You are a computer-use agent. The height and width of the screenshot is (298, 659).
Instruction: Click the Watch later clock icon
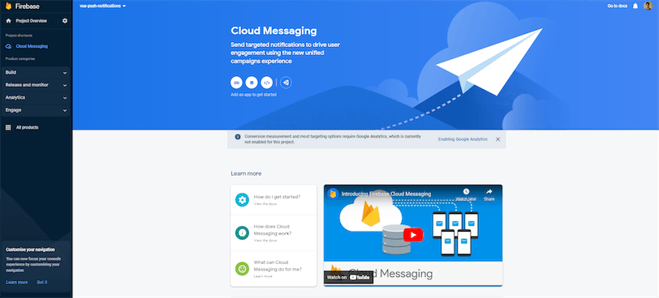466,192
